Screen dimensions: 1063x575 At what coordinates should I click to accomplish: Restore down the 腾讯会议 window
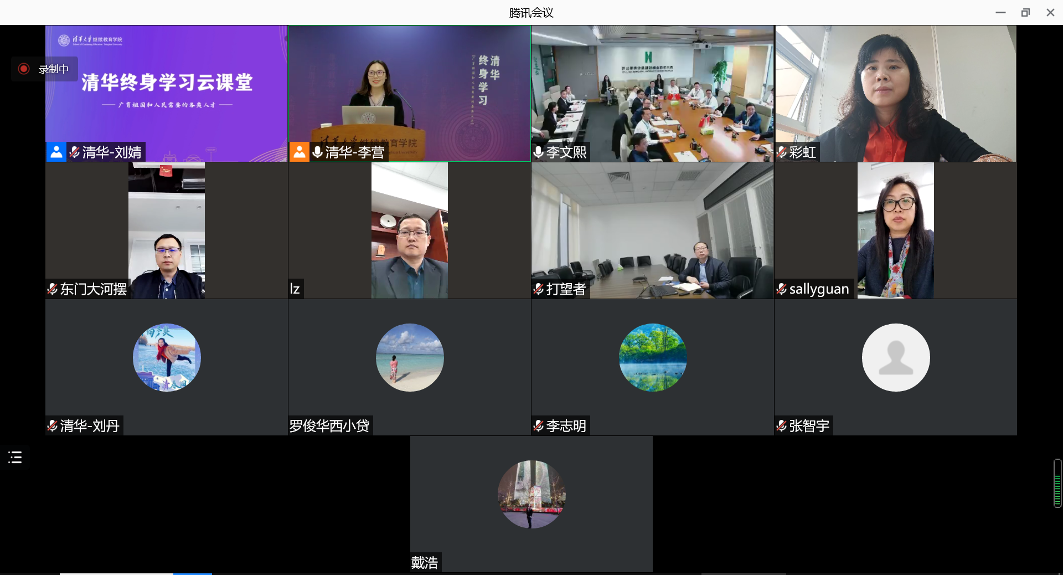click(1025, 12)
